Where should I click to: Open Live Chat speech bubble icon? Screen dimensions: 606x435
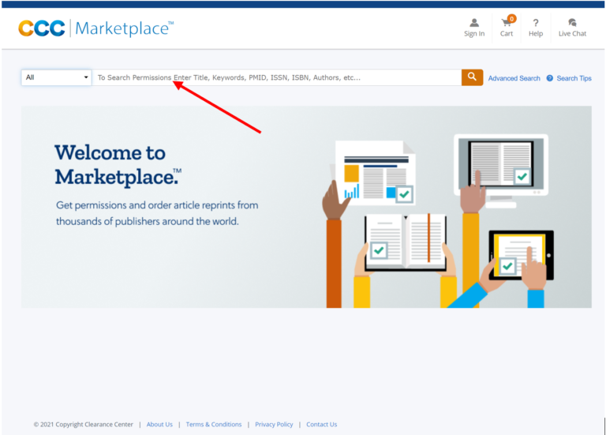point(572,23)
